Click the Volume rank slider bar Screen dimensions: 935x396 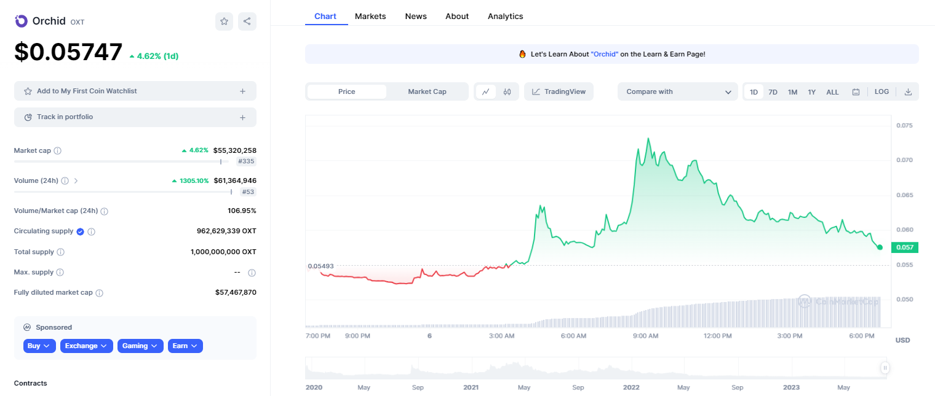(x=123, y=192)
